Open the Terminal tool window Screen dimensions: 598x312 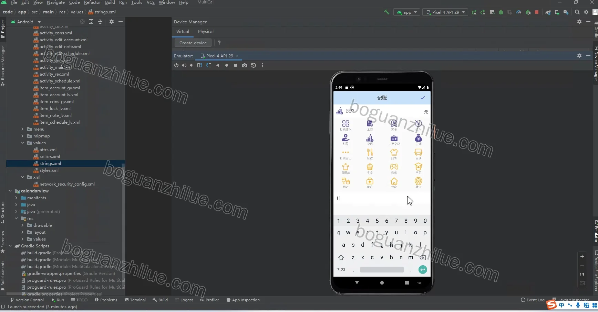(135, 300)
